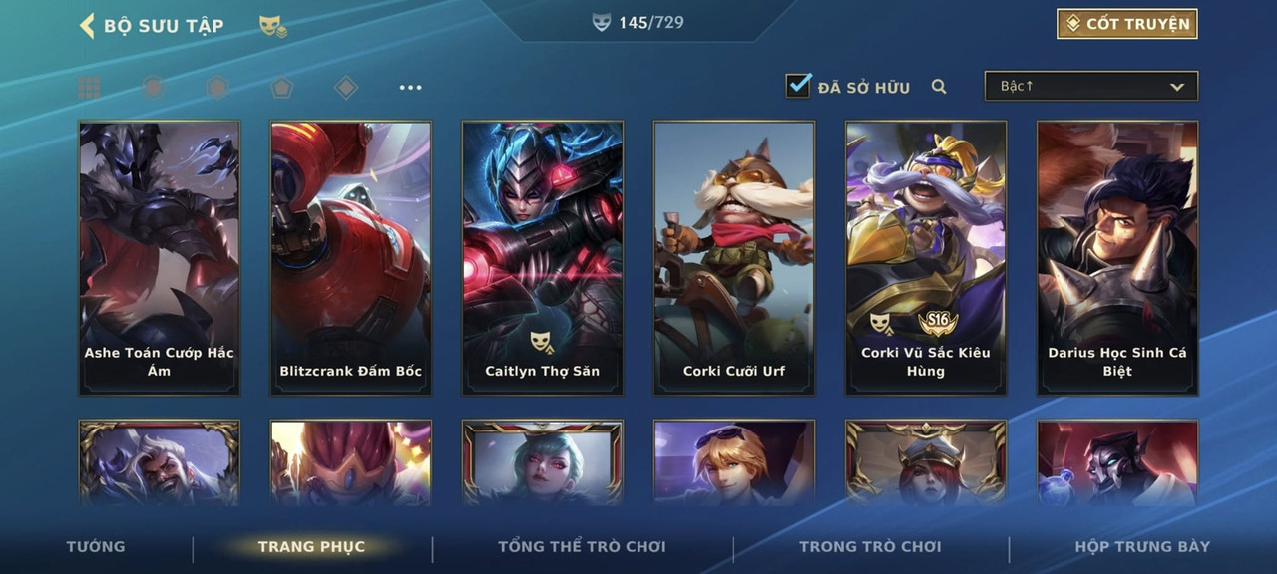Uncheck the Đã Sở Hữu checkbox
Screen dimensions: 1277x574
pyautogui.click(x=798, y=86)
